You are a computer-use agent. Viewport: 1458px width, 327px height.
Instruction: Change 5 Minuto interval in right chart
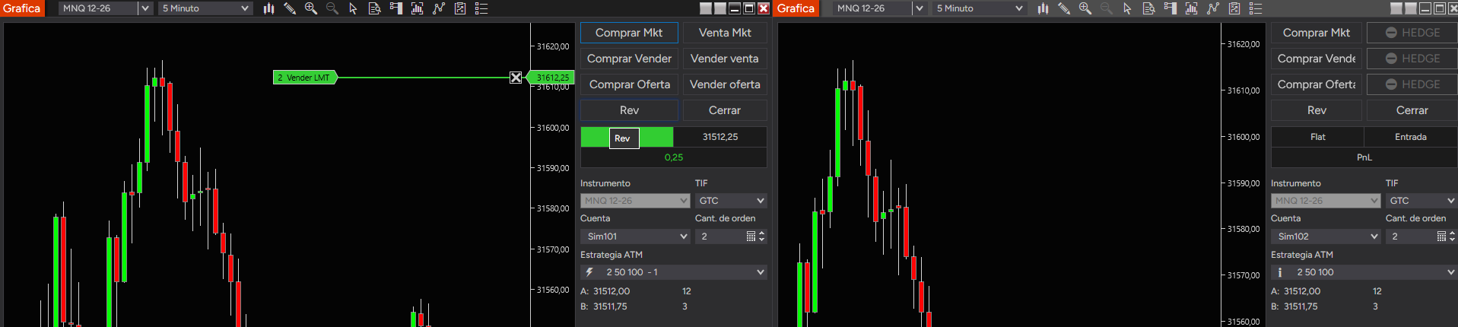[x=980, y=8]
